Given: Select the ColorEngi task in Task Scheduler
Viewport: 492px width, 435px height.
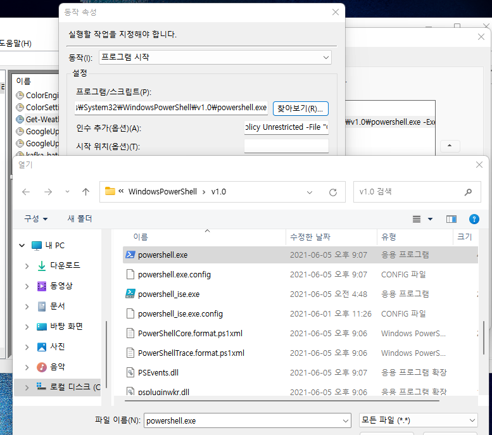Looking at the screenshot, I should pos(37,95).
